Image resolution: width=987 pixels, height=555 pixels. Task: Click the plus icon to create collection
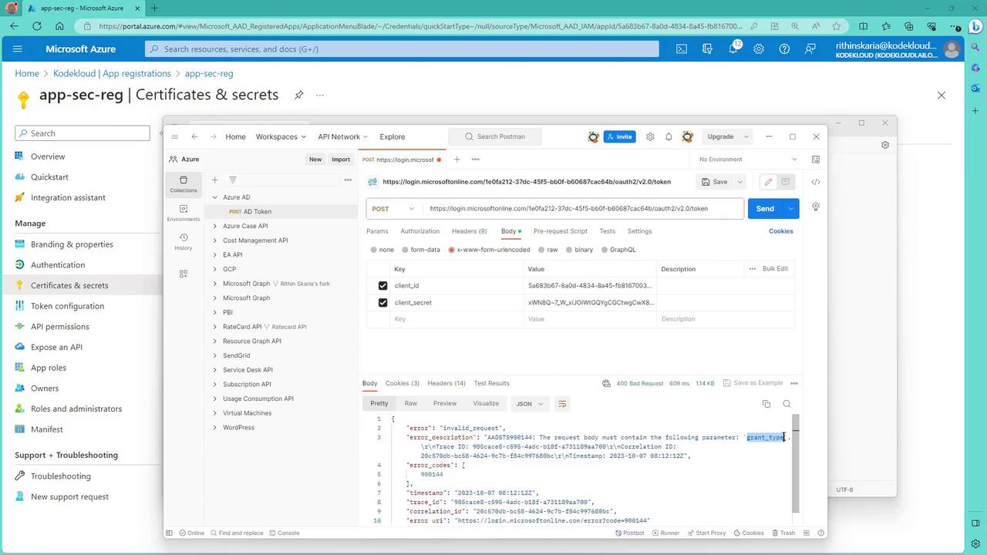click(215, 180)
